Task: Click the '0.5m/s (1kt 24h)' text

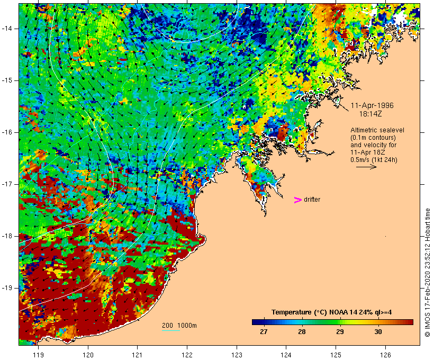Action: [x=374, y=160]
